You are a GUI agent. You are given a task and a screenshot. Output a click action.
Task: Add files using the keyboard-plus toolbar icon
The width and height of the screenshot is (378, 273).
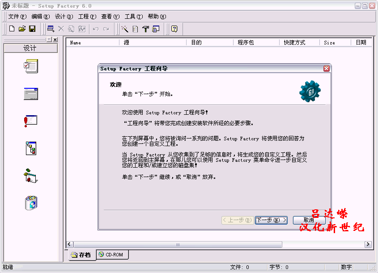(x=51, y=29)
